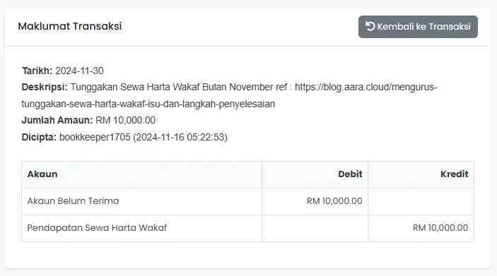Click the Kredit column header
Screen dimensions: 497x276
[454, 174]
